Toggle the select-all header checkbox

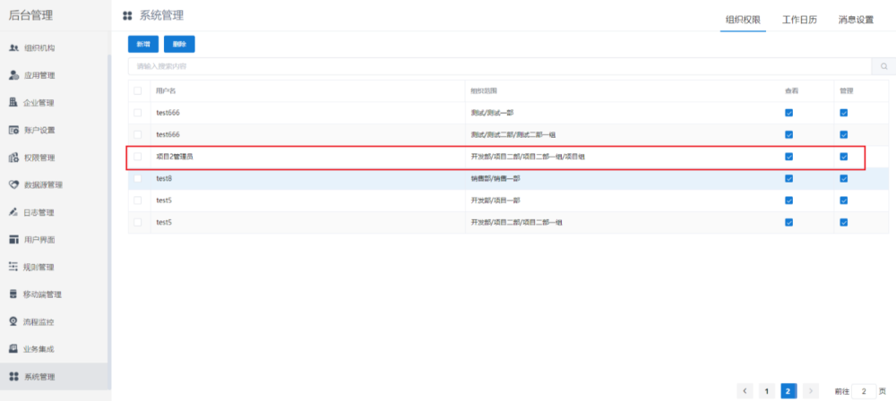click(x=137, y=90)
